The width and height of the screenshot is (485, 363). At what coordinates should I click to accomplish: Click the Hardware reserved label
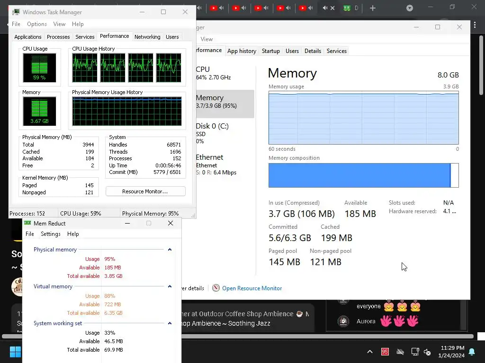413,211
